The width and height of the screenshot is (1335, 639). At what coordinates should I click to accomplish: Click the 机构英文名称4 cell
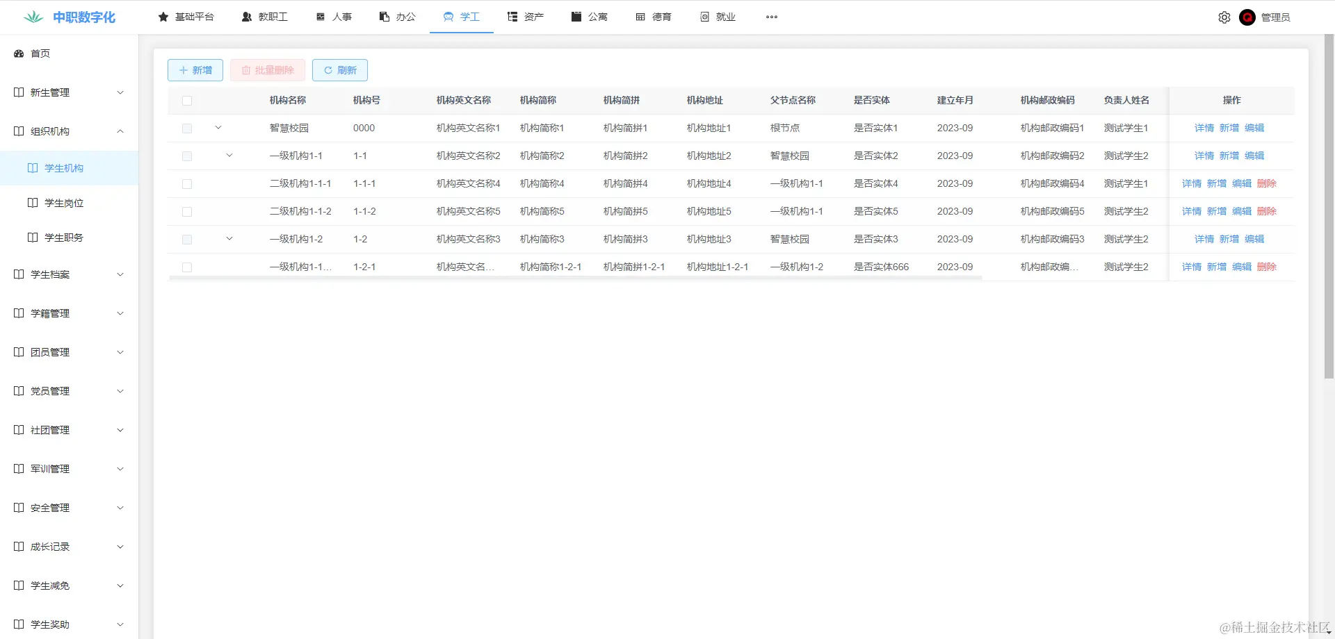click(x=469, y=183)
